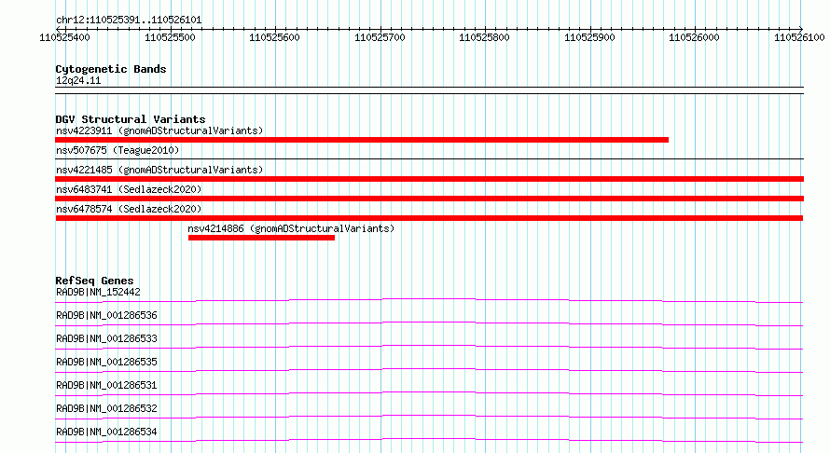
Task: Click the magenta intron line of NM_001286532
Action: pos(429,416)
